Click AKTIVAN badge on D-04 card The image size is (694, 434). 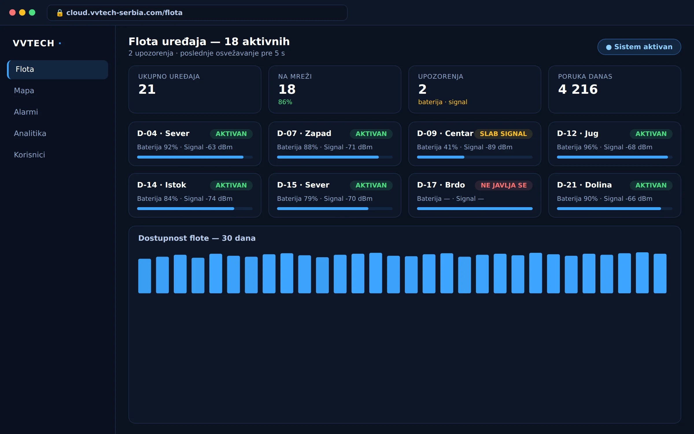click(x=231, y=134)
